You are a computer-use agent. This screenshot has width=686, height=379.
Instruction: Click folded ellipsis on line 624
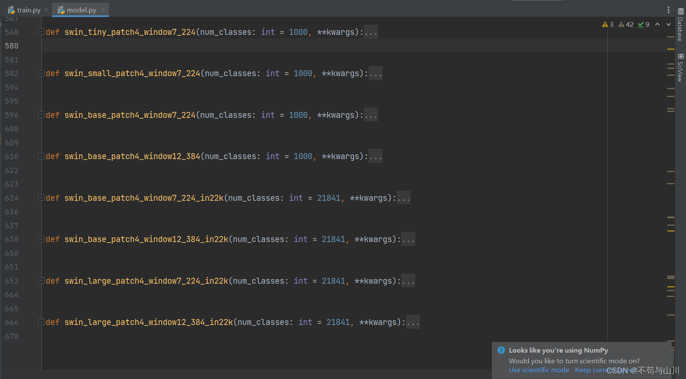point(403,198)
